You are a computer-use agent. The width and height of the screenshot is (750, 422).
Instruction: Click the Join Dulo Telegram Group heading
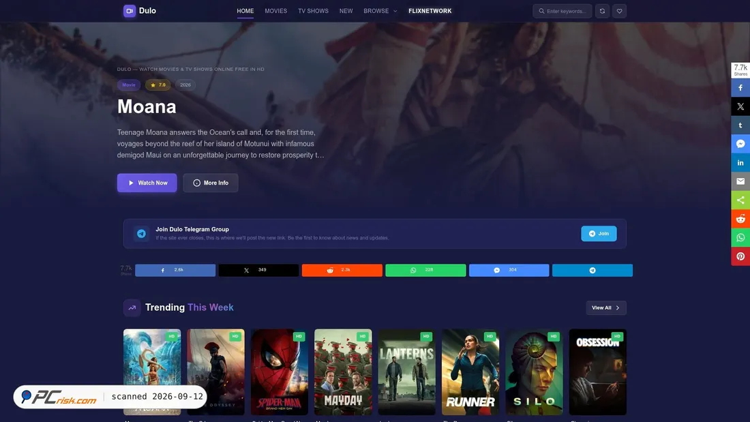(x=192, y=229)
